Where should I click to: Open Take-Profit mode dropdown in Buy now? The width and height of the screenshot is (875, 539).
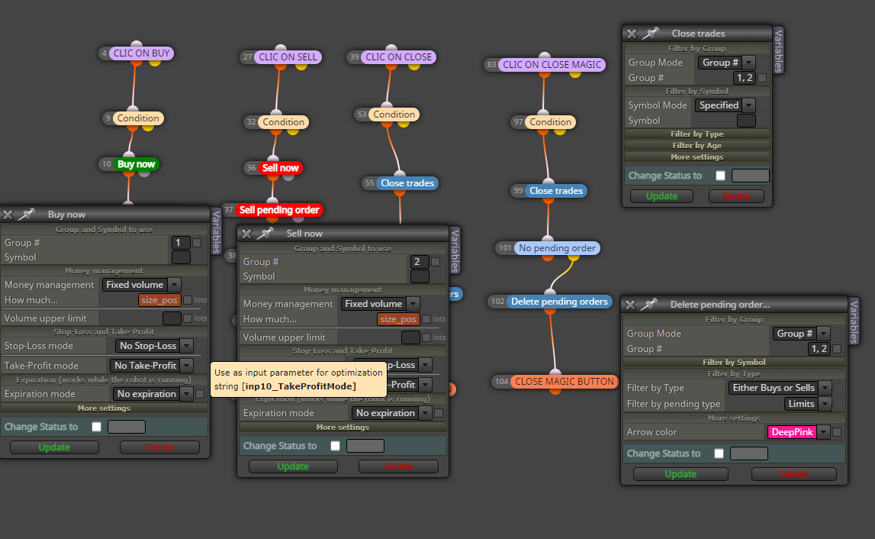coord(151,365)
